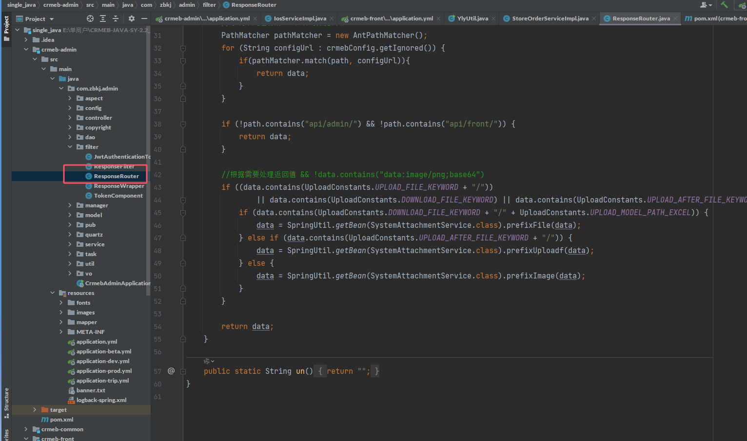Switch to crmeb-admin application.yml tab
The width and height of the screenshot is (747, 441).
pos(206,18)
